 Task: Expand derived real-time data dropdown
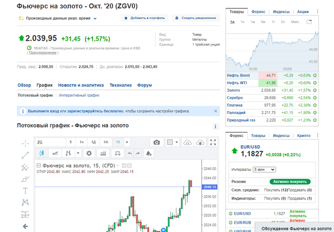point(95,18)
